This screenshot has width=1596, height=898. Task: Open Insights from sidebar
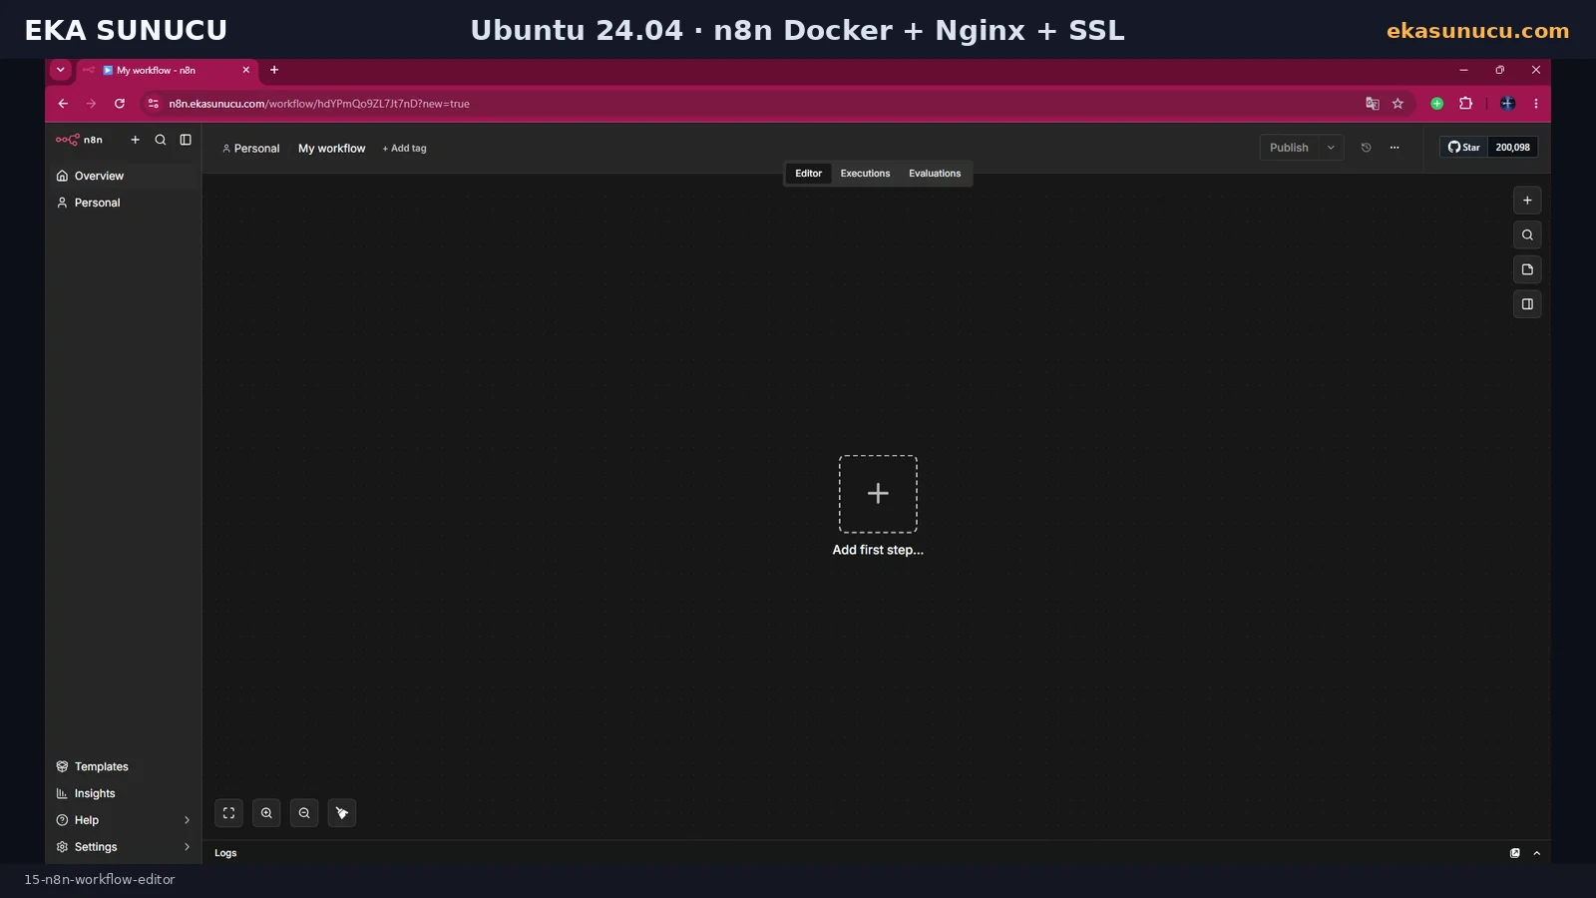[123, 793]
